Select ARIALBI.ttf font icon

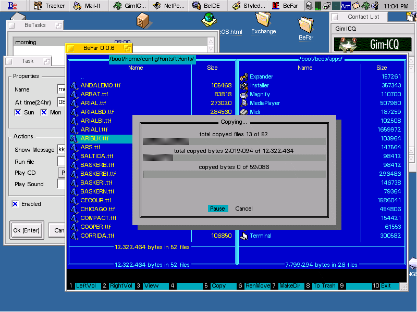pyautogui.click(x=74, y=121)
